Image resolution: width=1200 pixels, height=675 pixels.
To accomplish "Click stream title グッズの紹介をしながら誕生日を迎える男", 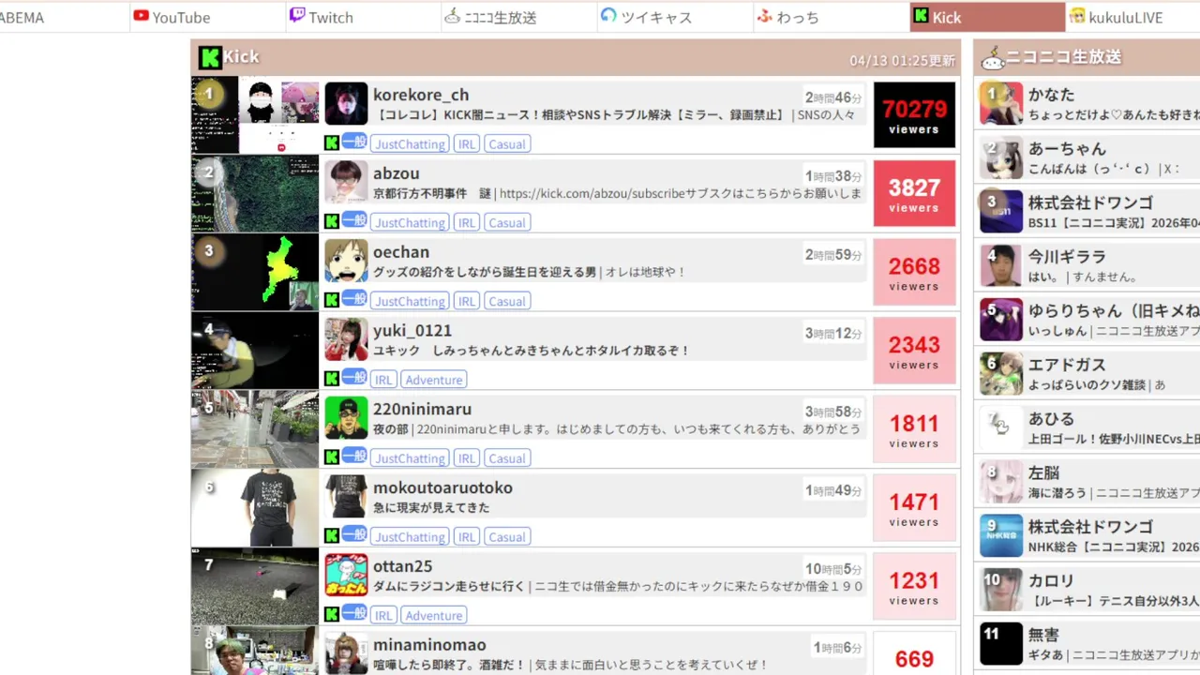I will (485, 272).
